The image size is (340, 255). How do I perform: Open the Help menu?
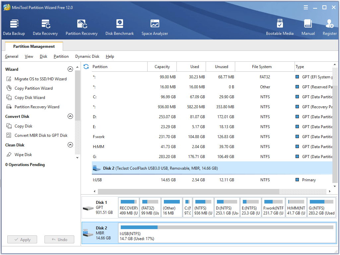tap(110, 56)
